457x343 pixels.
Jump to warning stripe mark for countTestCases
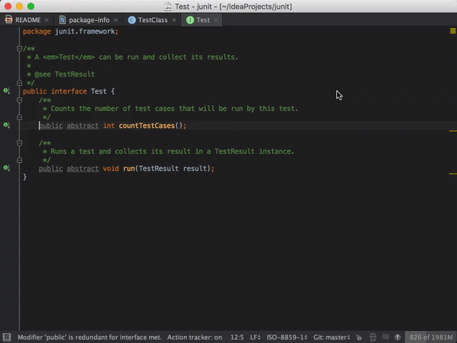tap(453, 131)
